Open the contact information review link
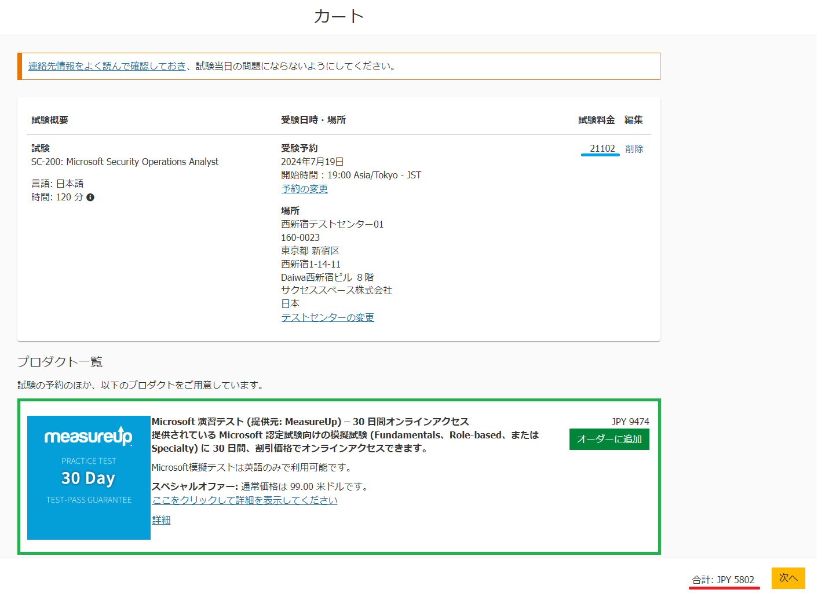Image resolution: width=818 pixels, height=593 pixels. (x=107, y=66)
